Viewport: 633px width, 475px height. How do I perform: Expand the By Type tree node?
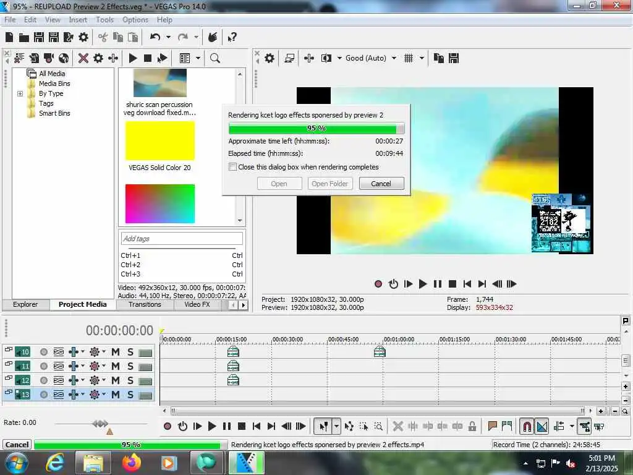(x=20, y=94)
